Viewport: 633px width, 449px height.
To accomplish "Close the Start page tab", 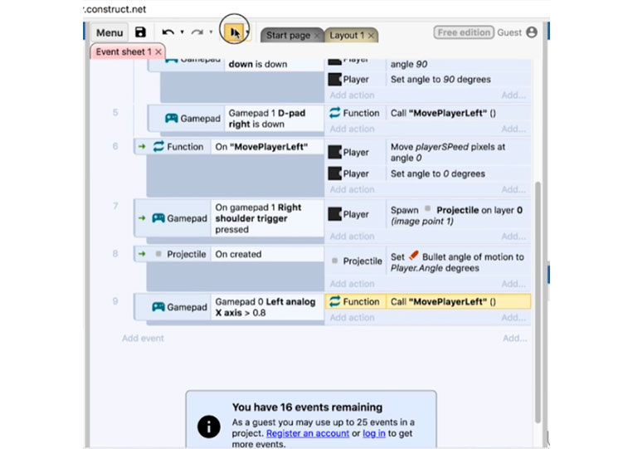I will click(x=317, y=36).
